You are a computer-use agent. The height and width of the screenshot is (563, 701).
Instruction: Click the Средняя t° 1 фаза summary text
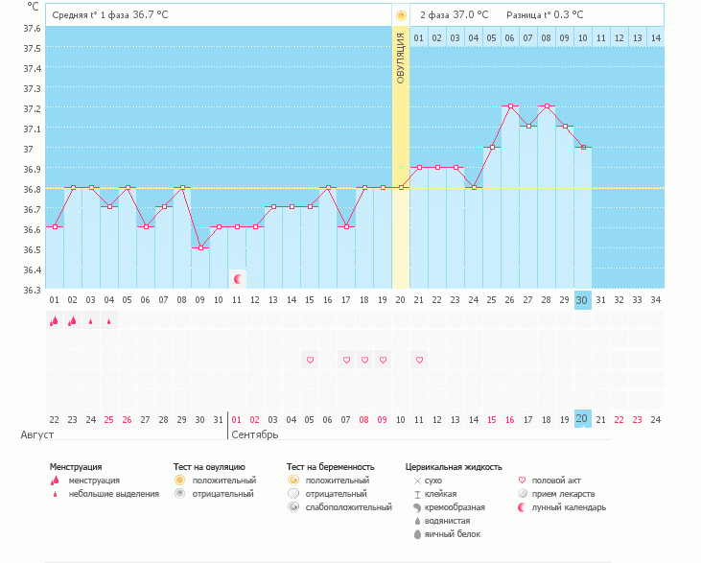pos(112,15)
